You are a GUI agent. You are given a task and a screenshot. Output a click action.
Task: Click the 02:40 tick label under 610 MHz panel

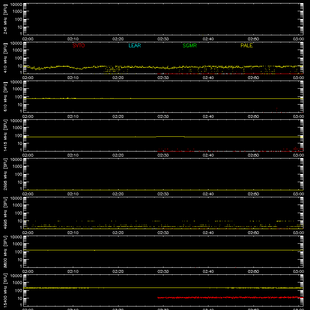point(208,117)
